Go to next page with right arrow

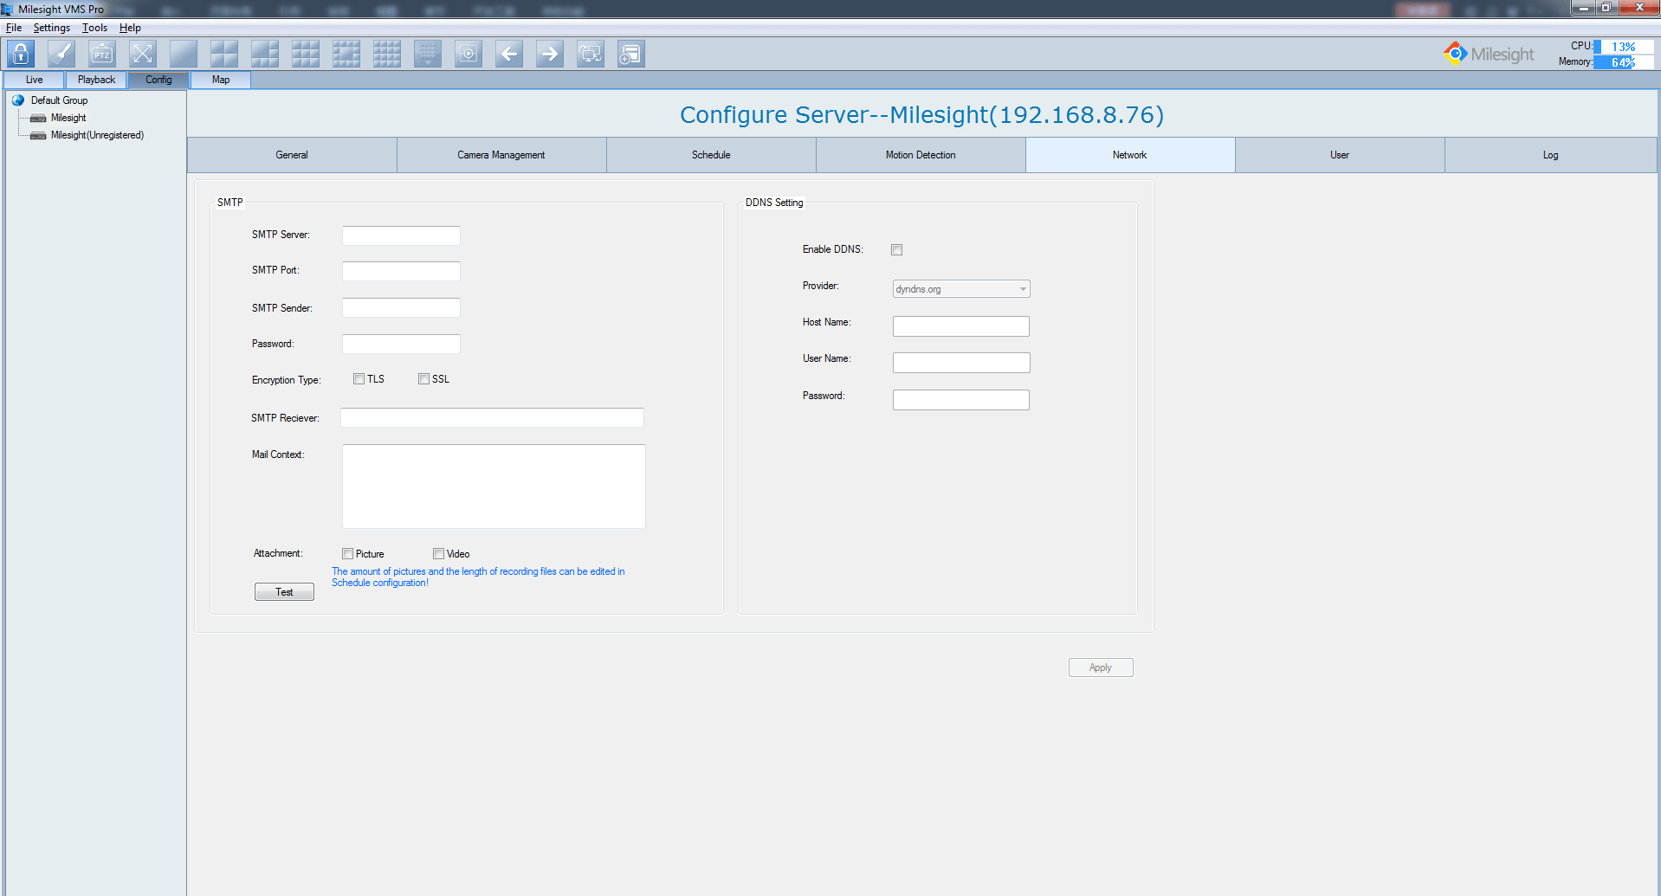coord(550,54)
